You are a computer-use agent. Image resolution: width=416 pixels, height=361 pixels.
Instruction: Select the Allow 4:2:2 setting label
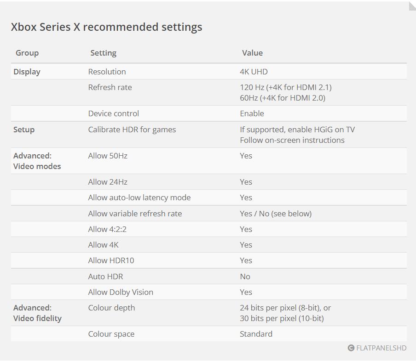point(107,229)
